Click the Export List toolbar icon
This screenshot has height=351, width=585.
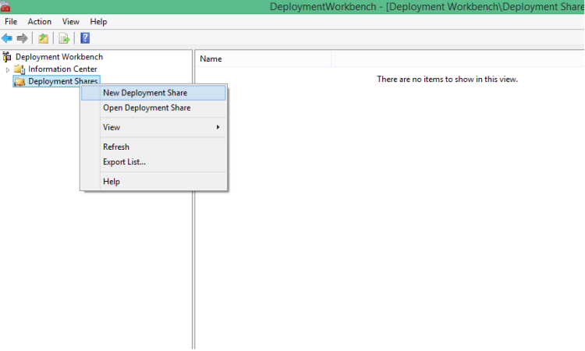click(x=65, y=38)
